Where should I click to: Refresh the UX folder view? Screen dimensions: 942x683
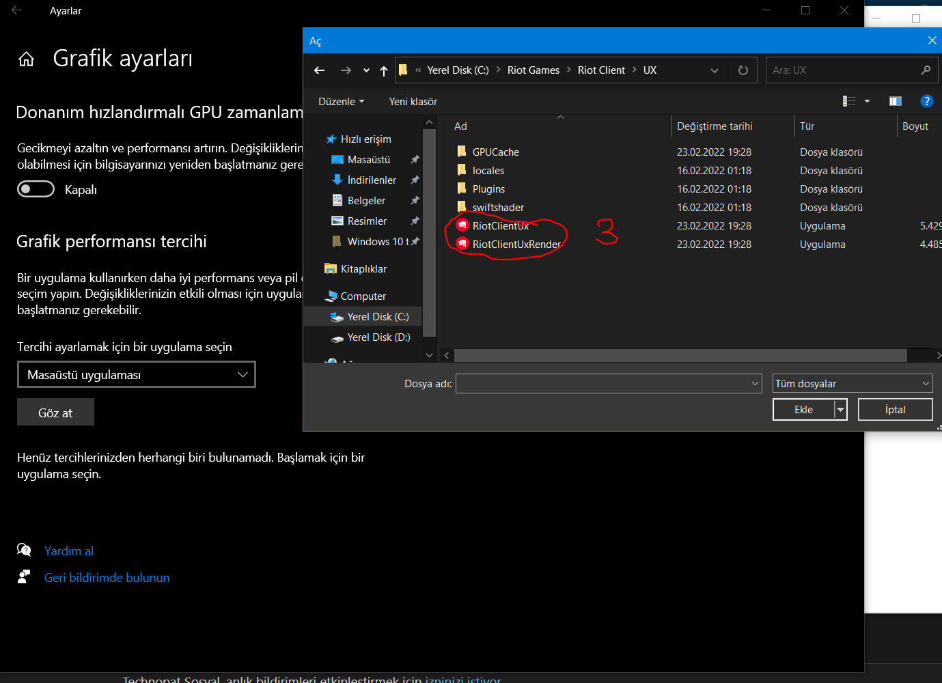[743, 70]
